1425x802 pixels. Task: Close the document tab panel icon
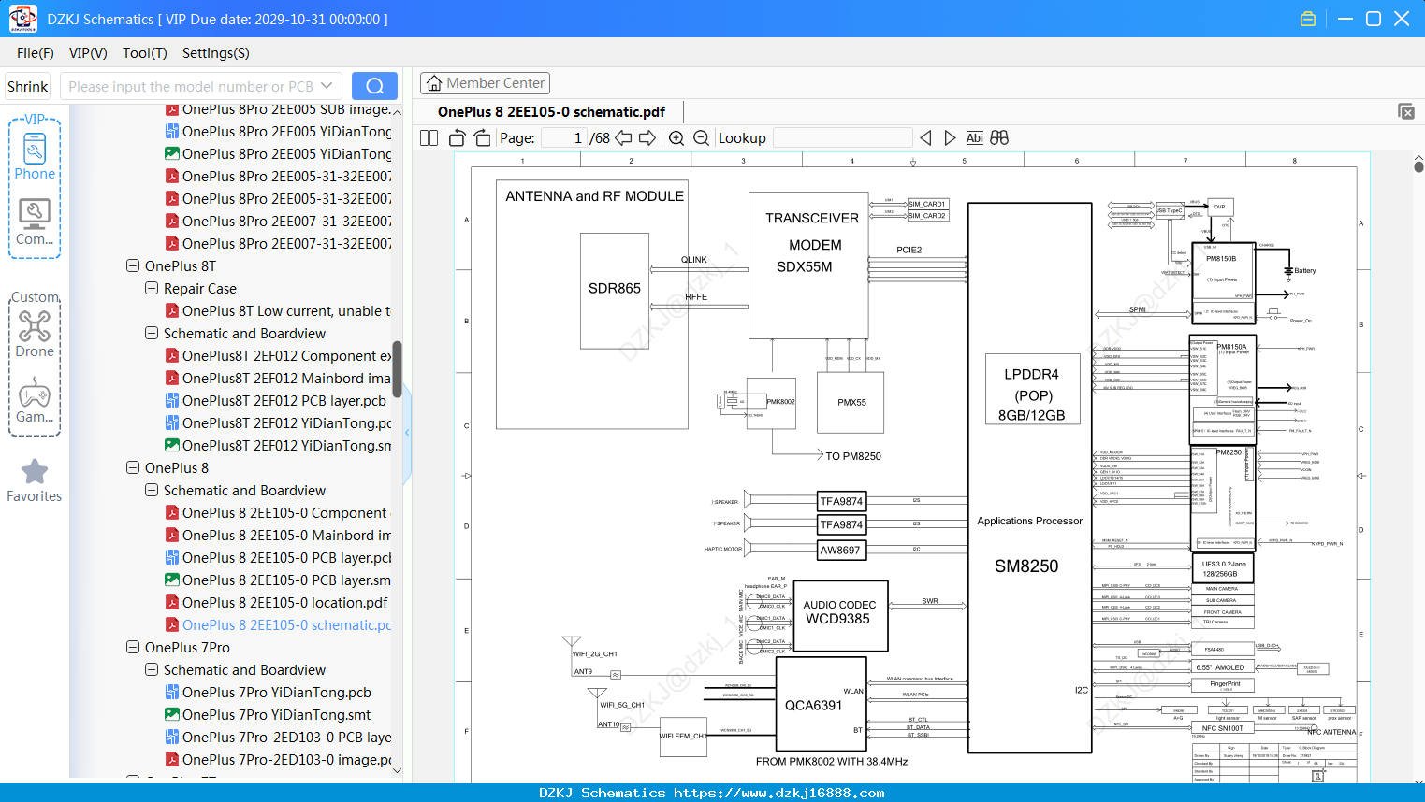tap(1406, 111)
